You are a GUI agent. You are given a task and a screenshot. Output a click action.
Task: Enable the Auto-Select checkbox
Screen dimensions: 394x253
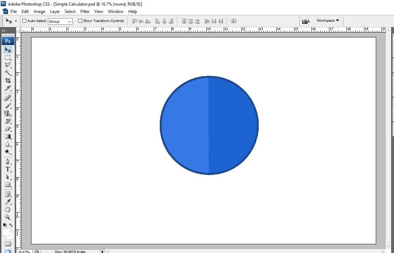click(x=24, y=21)
